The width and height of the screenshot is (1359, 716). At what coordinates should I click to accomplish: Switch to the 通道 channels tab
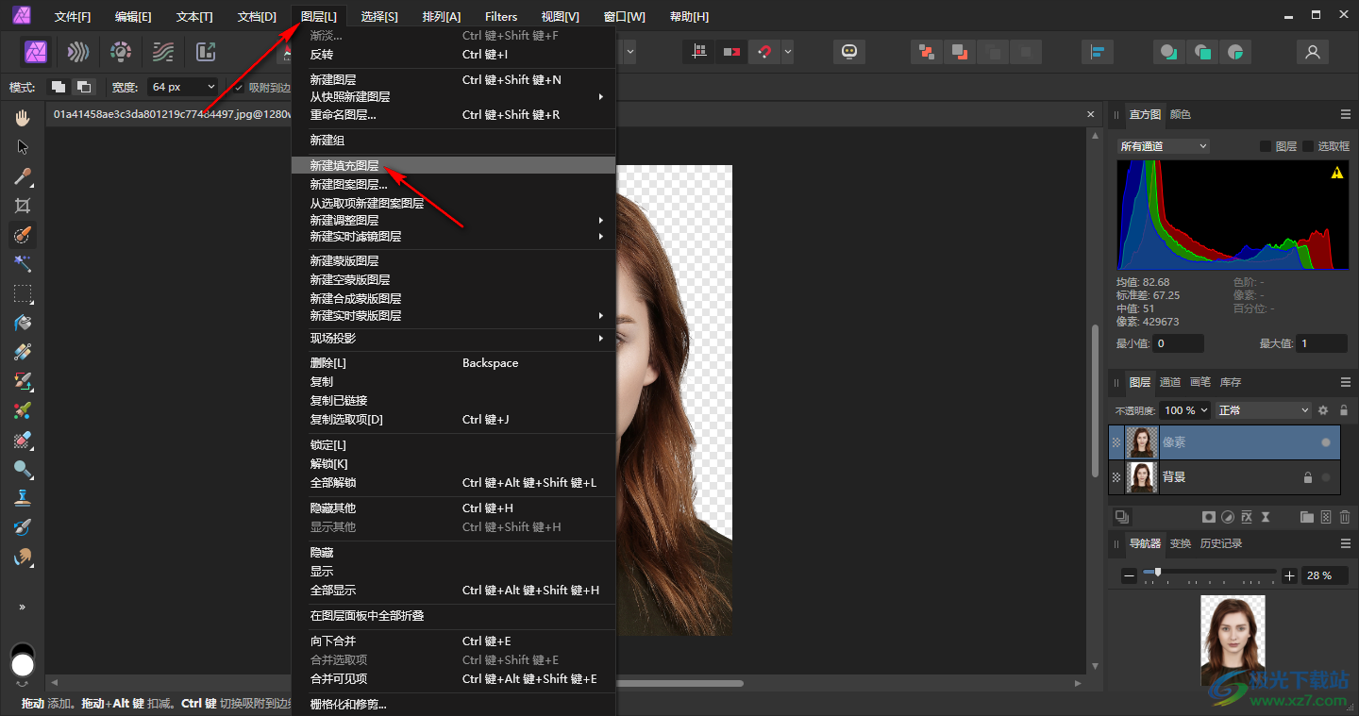pyautogui.click(x=1170, y=382)
